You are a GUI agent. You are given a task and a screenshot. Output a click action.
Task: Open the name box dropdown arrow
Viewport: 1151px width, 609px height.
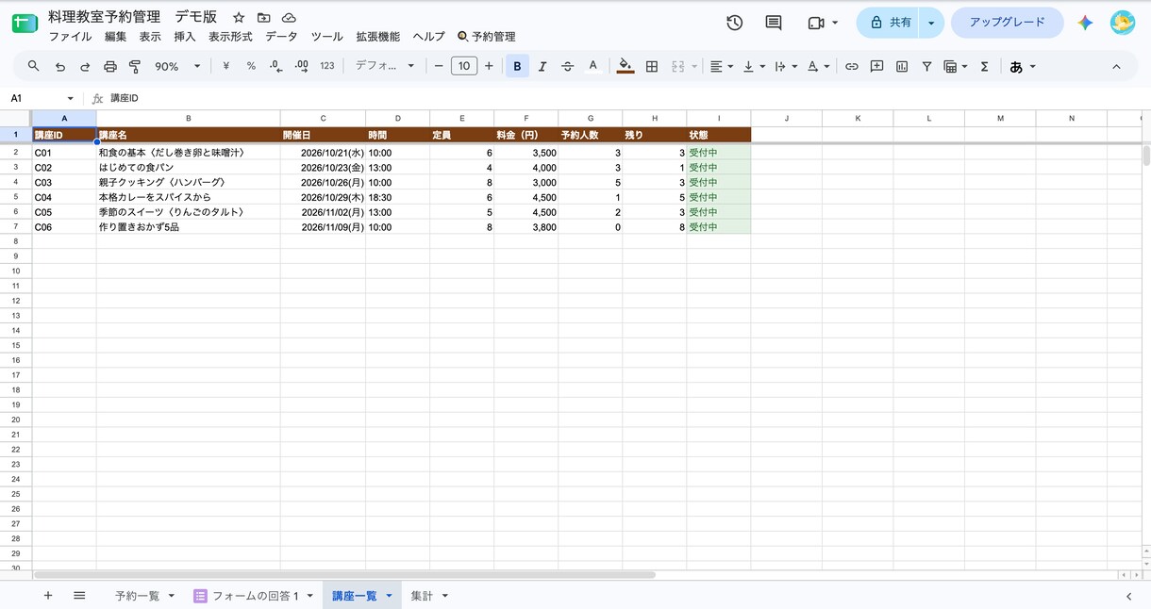[x=70, y=98]
